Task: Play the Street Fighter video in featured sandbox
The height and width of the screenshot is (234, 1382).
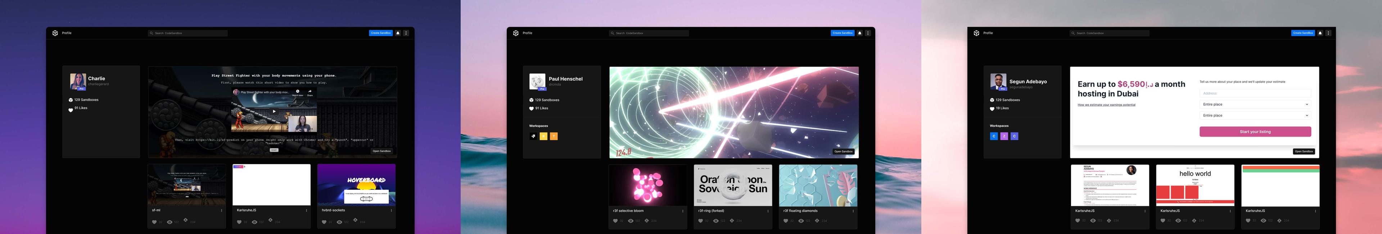Action: coord(274,111)
